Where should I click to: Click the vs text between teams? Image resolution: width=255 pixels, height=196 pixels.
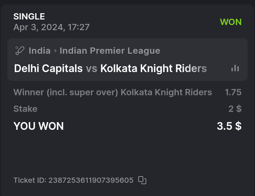(x=91, y=68)
